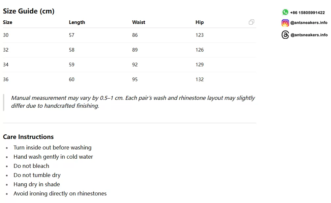Screen dimensions: 331x203
Task: Click the Length column header
Action: pyautogui.click(x=77, y=22)
